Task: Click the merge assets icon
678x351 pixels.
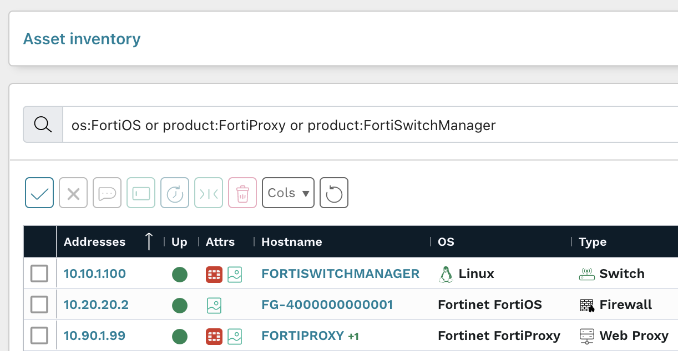Action: [208, 193]
